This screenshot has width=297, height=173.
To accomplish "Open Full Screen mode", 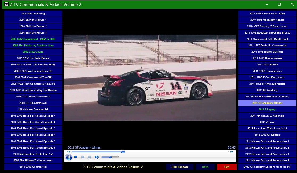I will tap(180, 167).
